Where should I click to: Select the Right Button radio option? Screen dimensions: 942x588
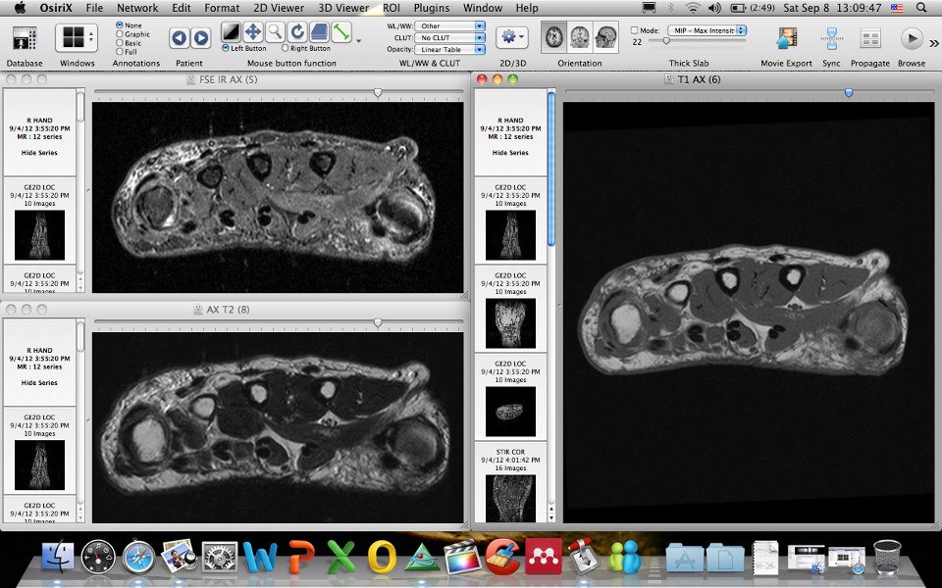pyautogui.click(x=285, y=47)
